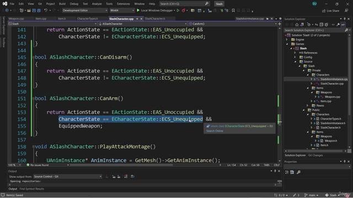Click No issues found indicator
This screenshot has height=198, width=353.
pos(38,165)
